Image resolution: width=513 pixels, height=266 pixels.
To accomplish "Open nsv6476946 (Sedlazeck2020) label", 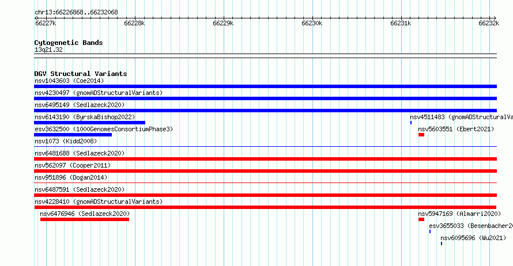I will 85,214.
